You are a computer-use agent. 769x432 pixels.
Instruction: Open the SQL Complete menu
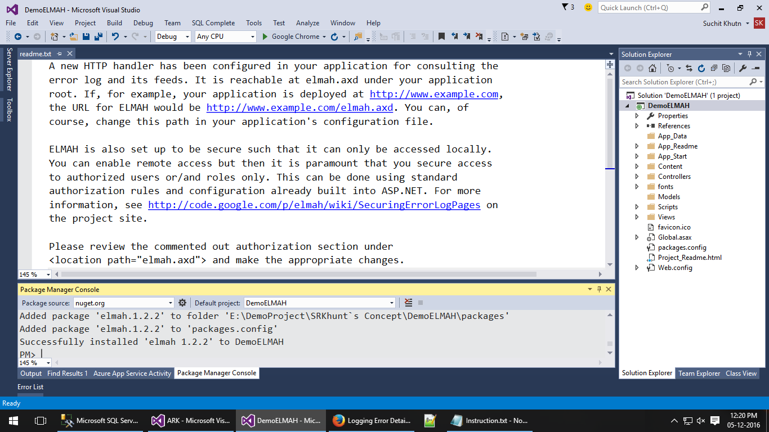click(x=213, y=23)
